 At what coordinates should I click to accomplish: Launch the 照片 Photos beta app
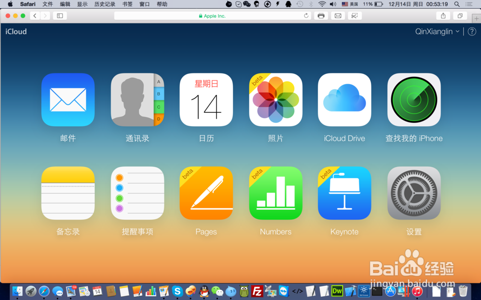pyautogui.click(x=276, y=99)
